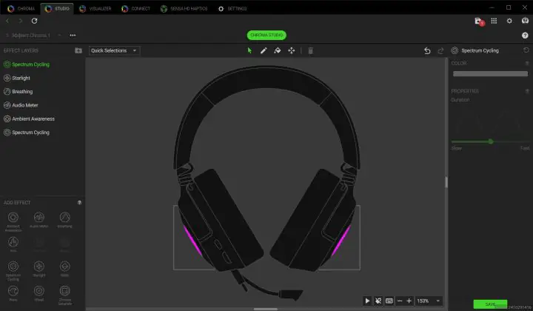533x311 pixels.
Task: Open the top-right settings gear
Action: coord(509,21)
